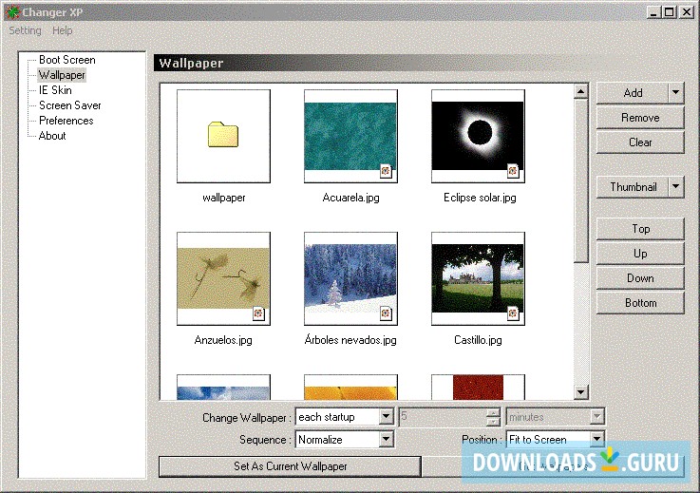Go to Boot Screen in the tree
700x493 pixels.
[67, 60]
